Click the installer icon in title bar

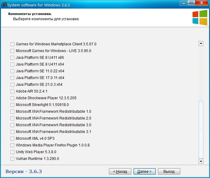click(4, 5)
